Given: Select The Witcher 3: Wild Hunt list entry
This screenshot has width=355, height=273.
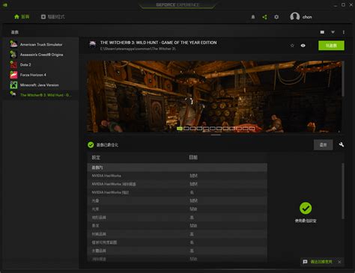Looking at the screenshot, I should [x=40, y=95].
